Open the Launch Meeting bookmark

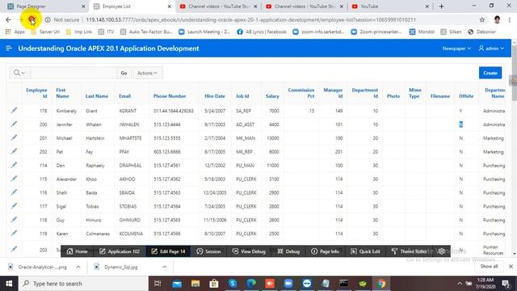tap(204, 32)
